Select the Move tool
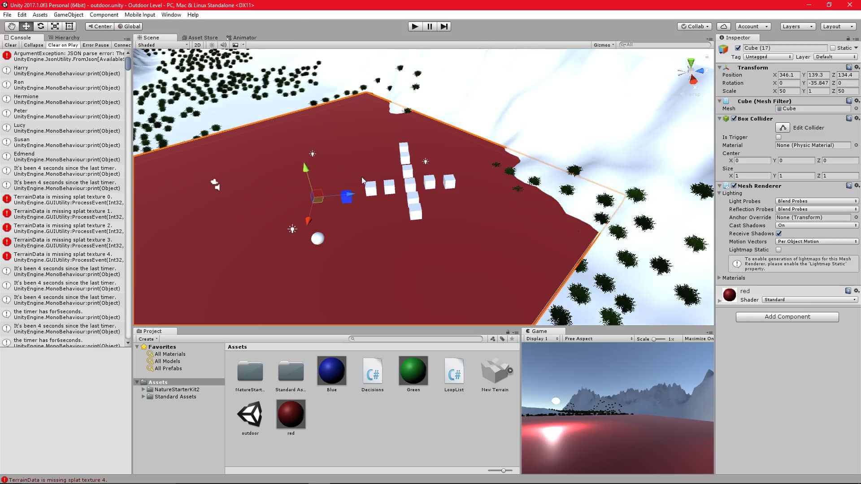861x484 pixels. [26, 26]
